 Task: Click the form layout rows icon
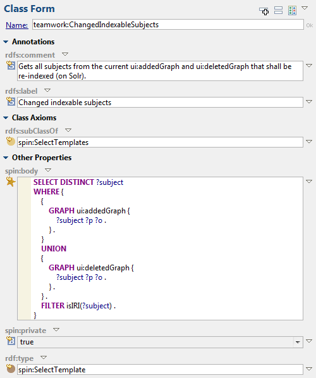point(278,10)
